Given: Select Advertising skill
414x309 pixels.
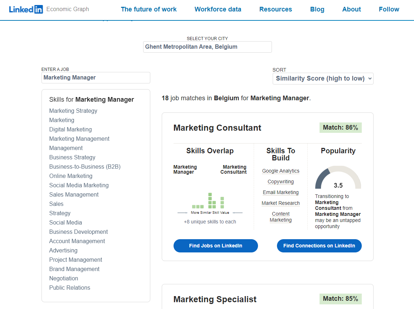Looking at the screenshot, I should pyautogui.click(x=63, y=250).
